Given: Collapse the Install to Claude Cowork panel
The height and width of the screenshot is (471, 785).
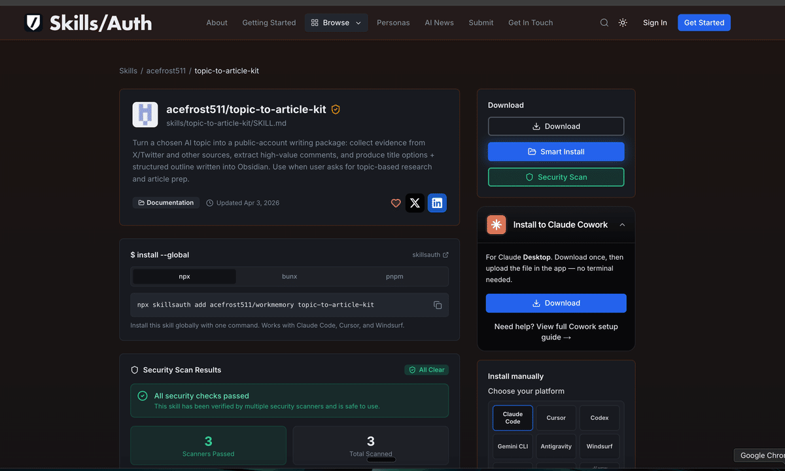Looking at the screenshot, I should point(622,225).
